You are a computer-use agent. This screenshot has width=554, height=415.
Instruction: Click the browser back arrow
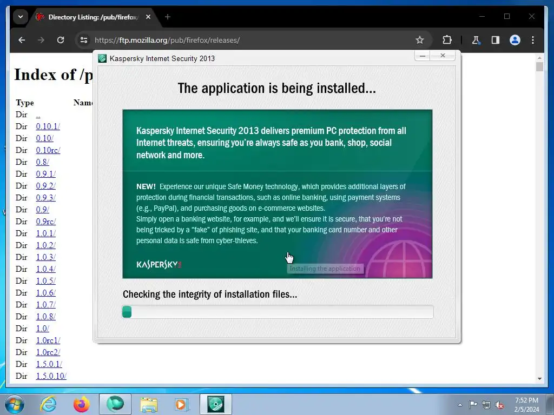click(x=22, y=40)
